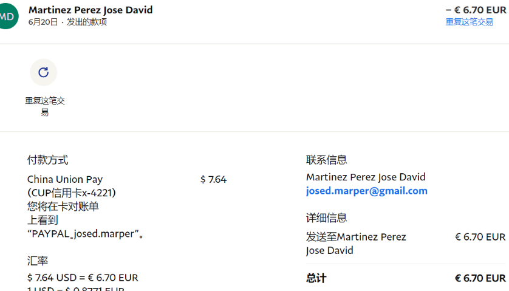Click the 重复这笔交易 label under the repeat icon
The image size is (509, 291).
coord(44,106)
